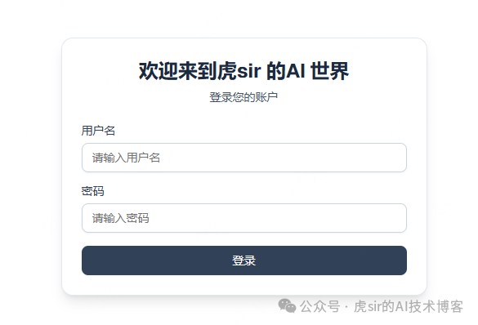Select the 请输入密码 placeholder text

coord(120,218)
